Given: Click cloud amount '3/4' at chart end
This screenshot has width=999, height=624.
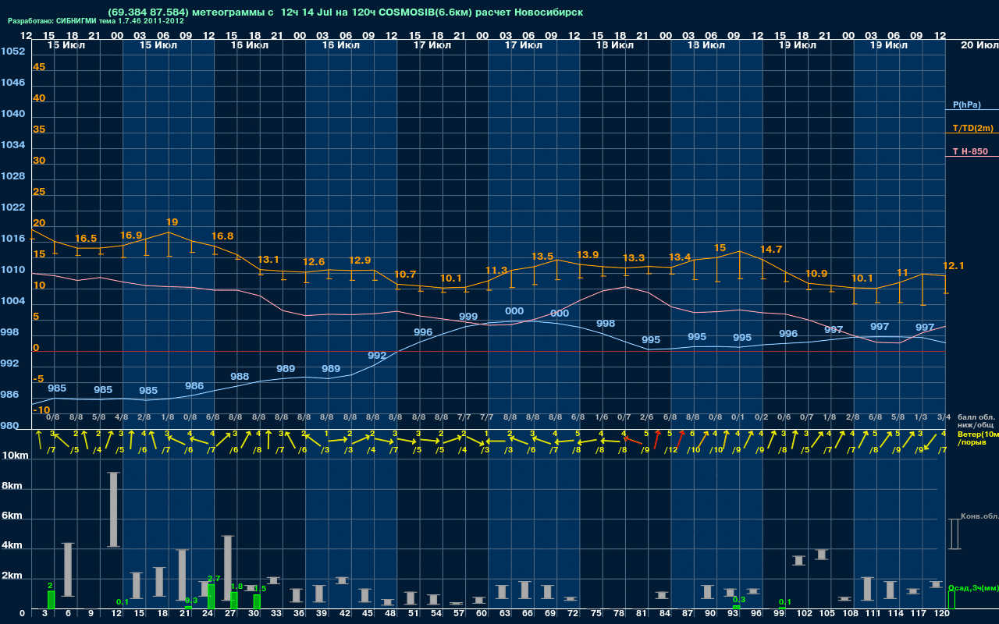Looking at the screenshot, I should (x=944, y=418).
